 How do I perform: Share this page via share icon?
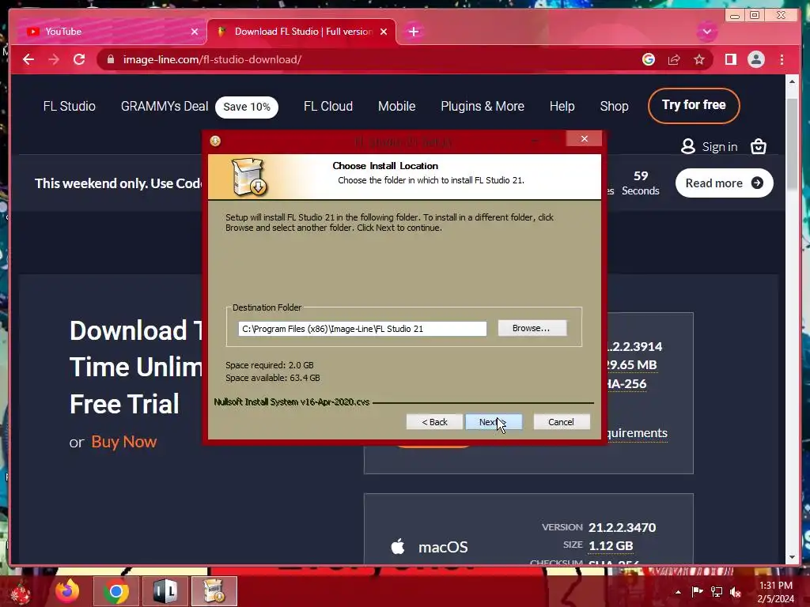(674, 59)
